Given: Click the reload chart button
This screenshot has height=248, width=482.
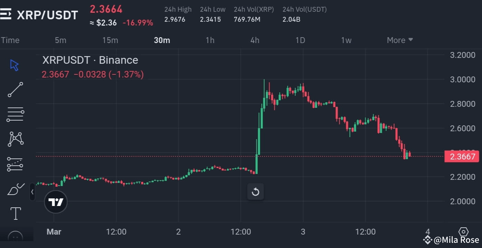Looking at the screenshot, I should click(255, 192).
